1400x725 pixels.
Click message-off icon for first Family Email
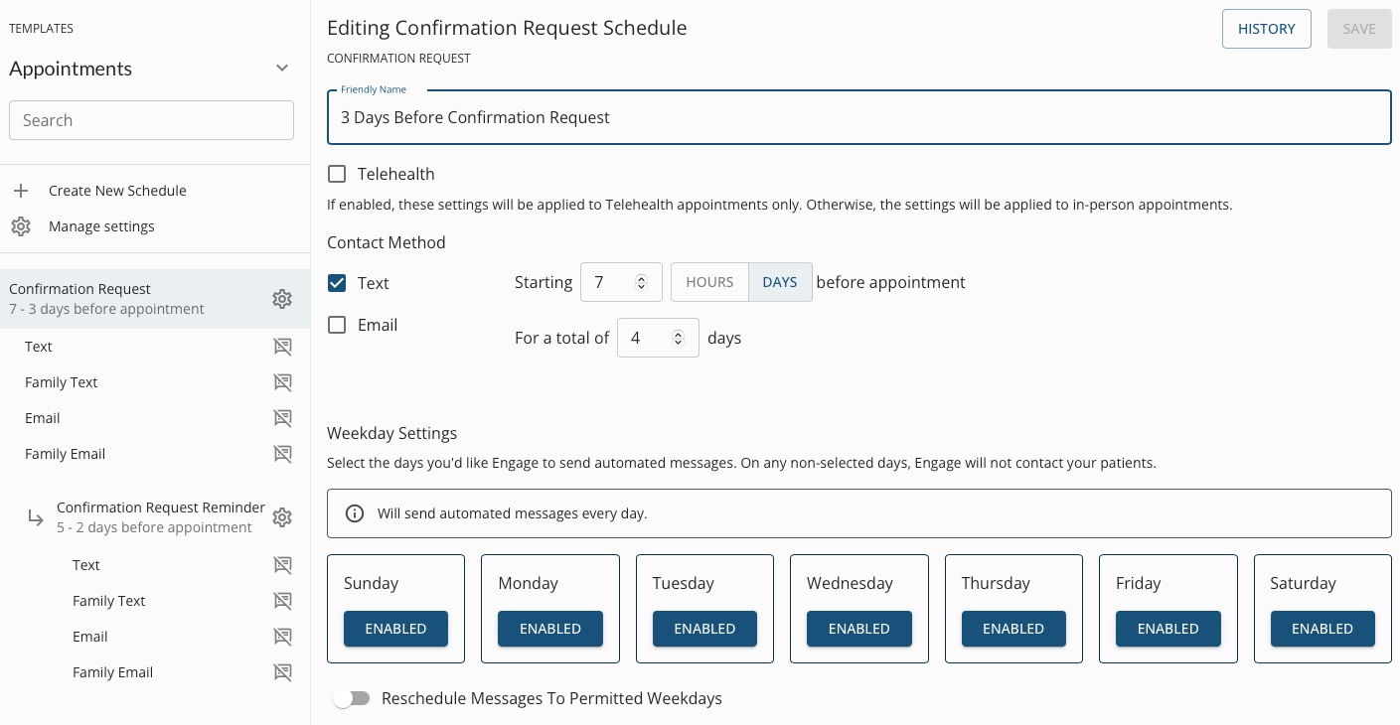click(282, 454)
